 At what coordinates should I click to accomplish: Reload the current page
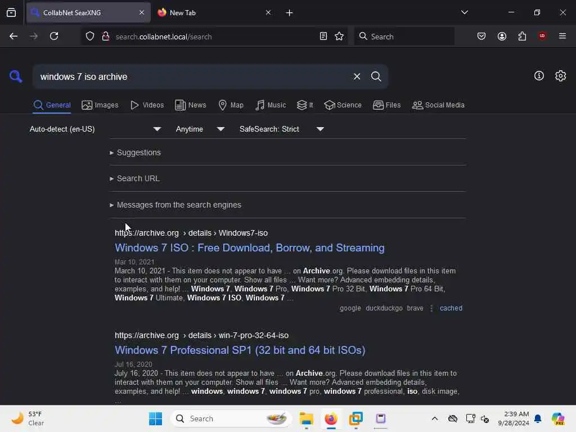54,37
